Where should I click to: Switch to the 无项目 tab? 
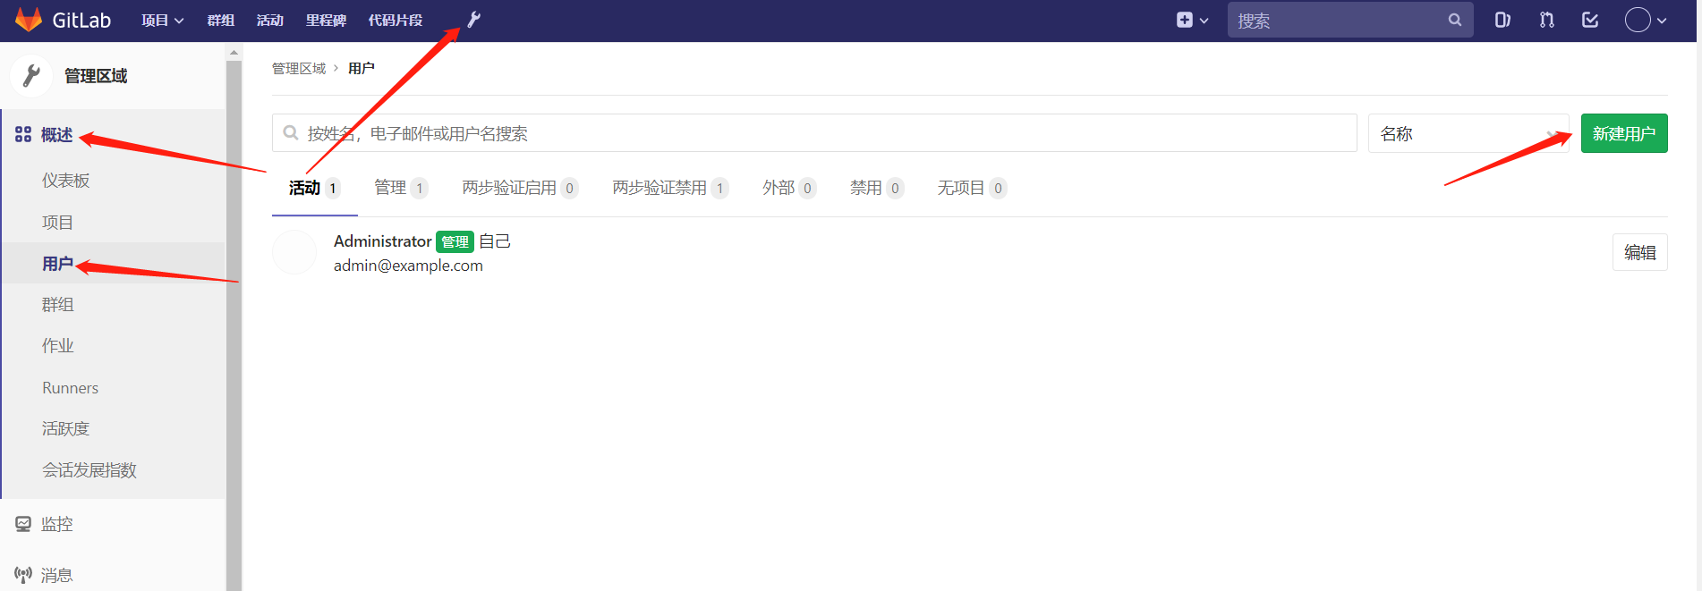tap(972, 188)
